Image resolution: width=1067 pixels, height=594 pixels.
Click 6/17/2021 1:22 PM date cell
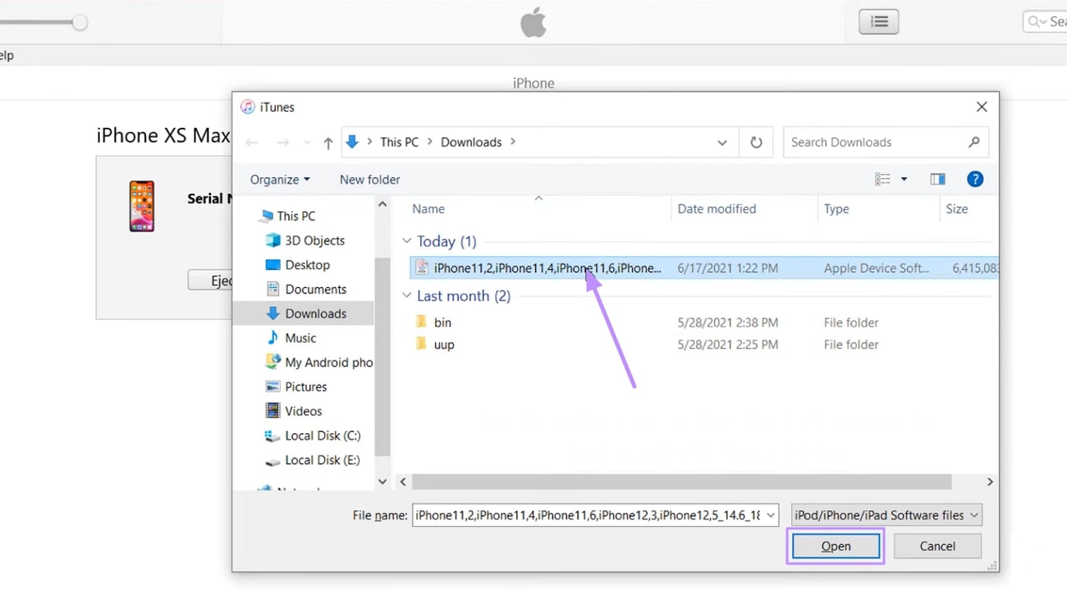point(727,268)
